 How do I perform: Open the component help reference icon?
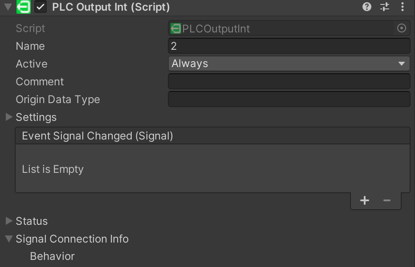click(x=367, y=7)
